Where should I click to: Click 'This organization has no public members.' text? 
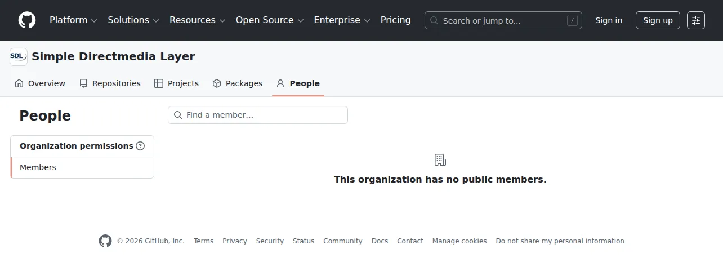pos(440,180)
